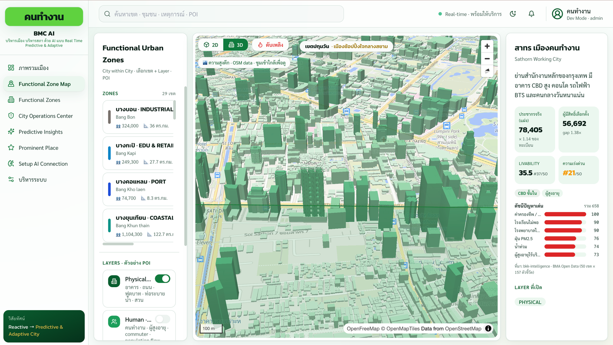
Task: Click the map attribution info icon
Action: coord(488,329)
